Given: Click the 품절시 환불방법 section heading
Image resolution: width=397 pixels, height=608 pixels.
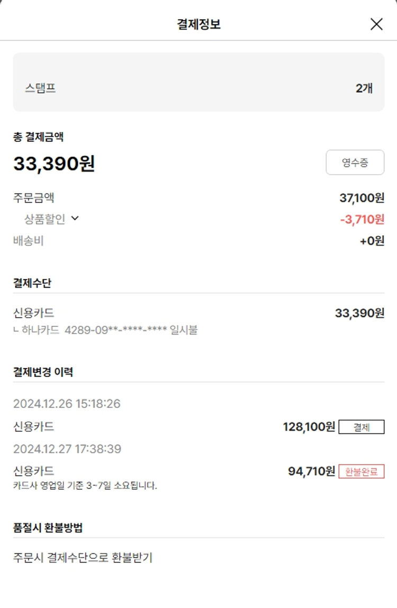Looking at the screenshot, I should pyautogui.click(x=48, y=527).
